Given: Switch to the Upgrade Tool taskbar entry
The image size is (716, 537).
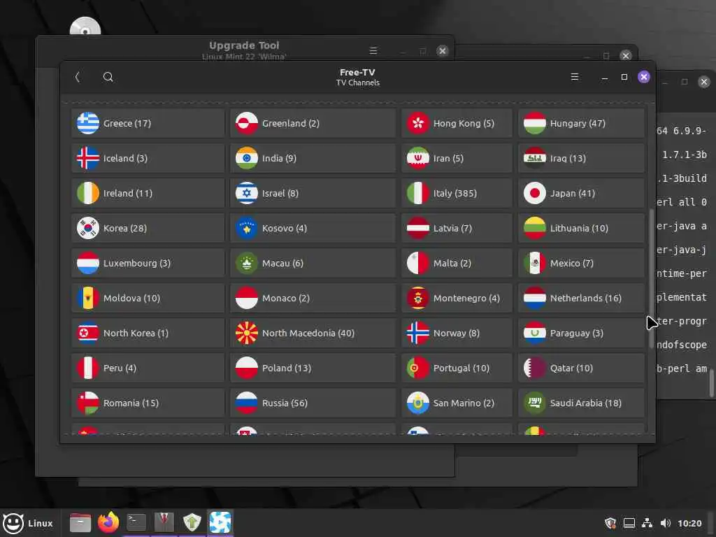Looking at the screenshot, I should pos(192,523).
